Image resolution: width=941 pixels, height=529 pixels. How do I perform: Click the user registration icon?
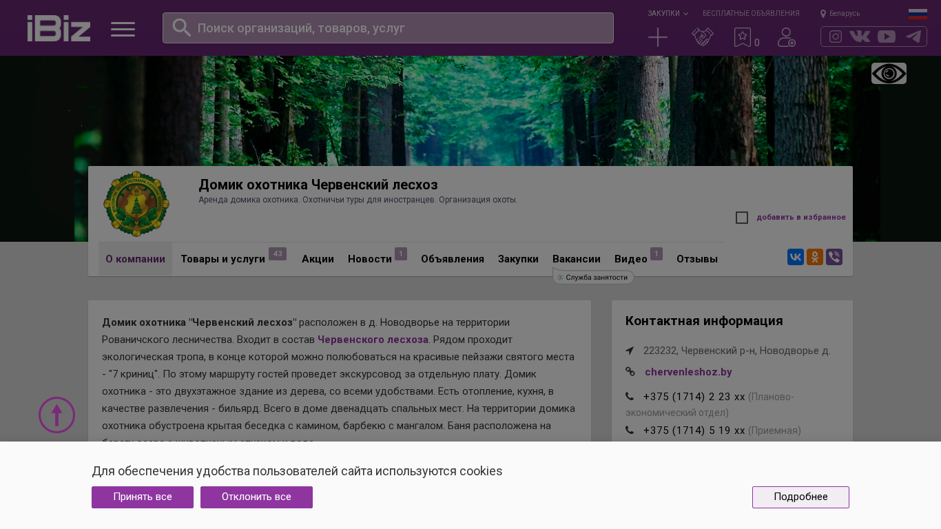coord(787,37)
